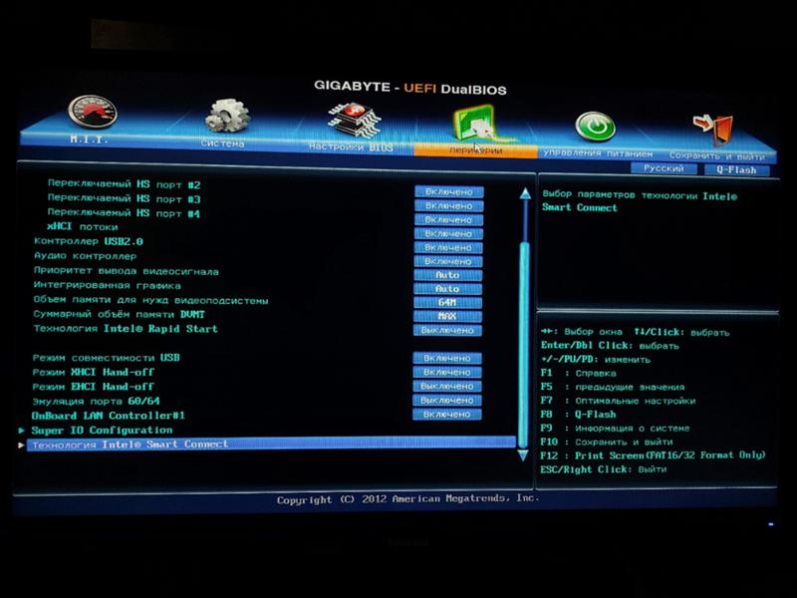
Task: Select the Эмуляция порта 60/64 label
Action: 96,402
